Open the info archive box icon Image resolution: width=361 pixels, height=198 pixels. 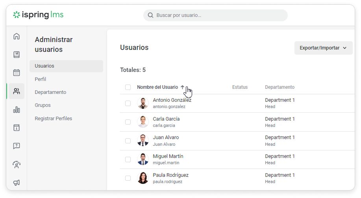[17, 128]
